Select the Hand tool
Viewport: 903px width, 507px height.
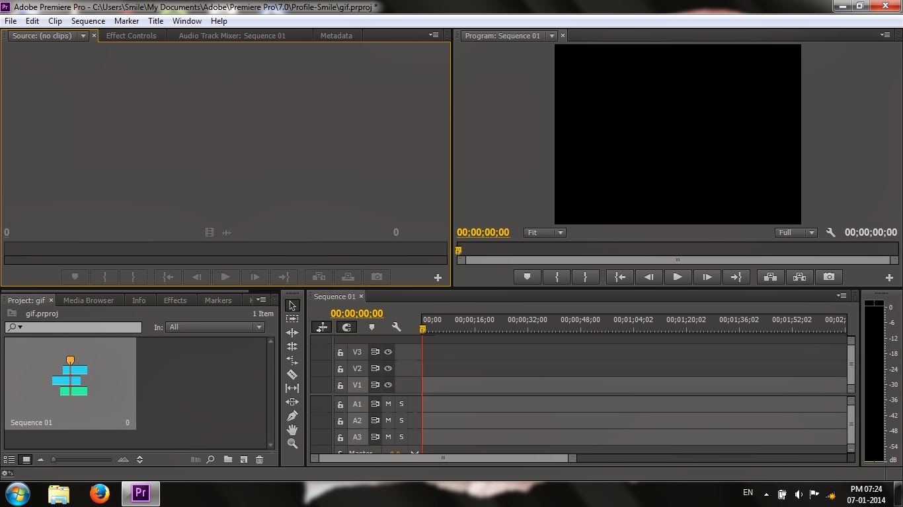[292, 430]
